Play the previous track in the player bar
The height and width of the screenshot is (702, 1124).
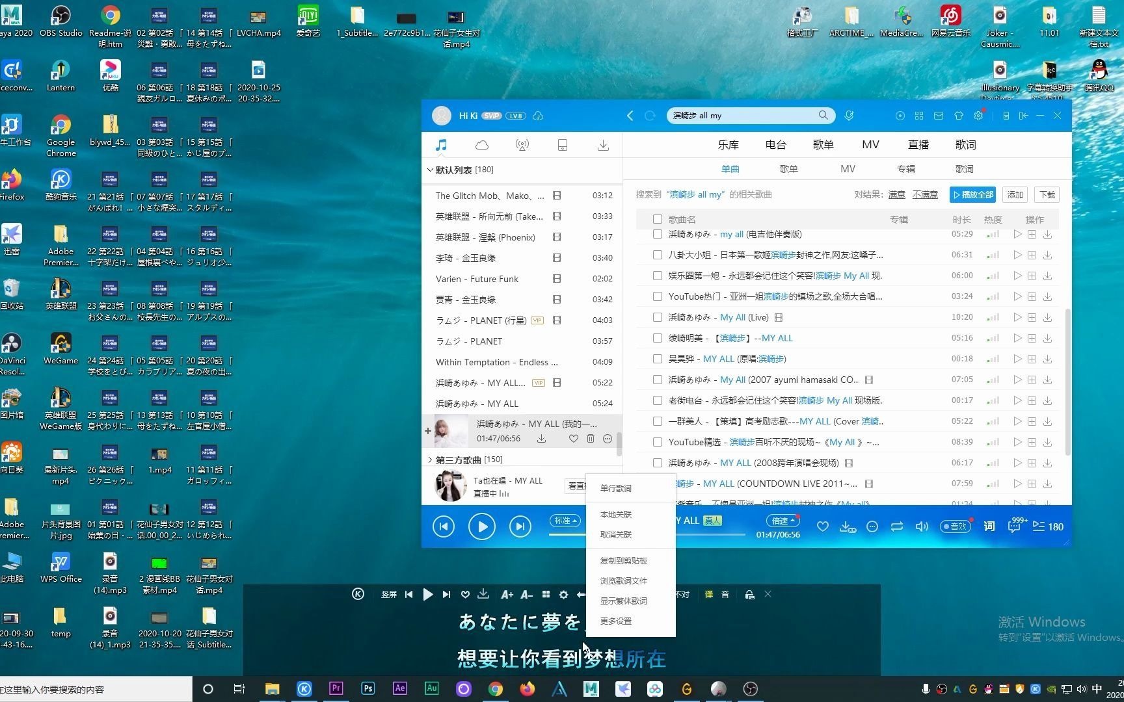(444, 526)
